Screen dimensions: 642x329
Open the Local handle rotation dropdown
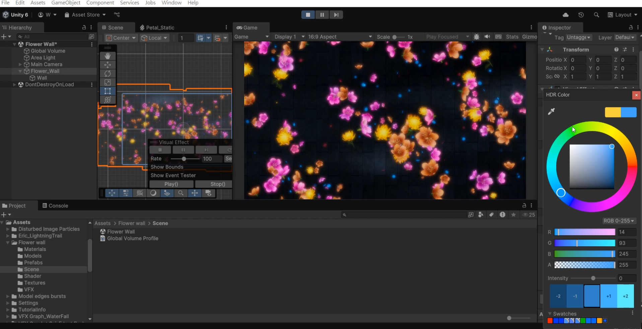point(154,38)
